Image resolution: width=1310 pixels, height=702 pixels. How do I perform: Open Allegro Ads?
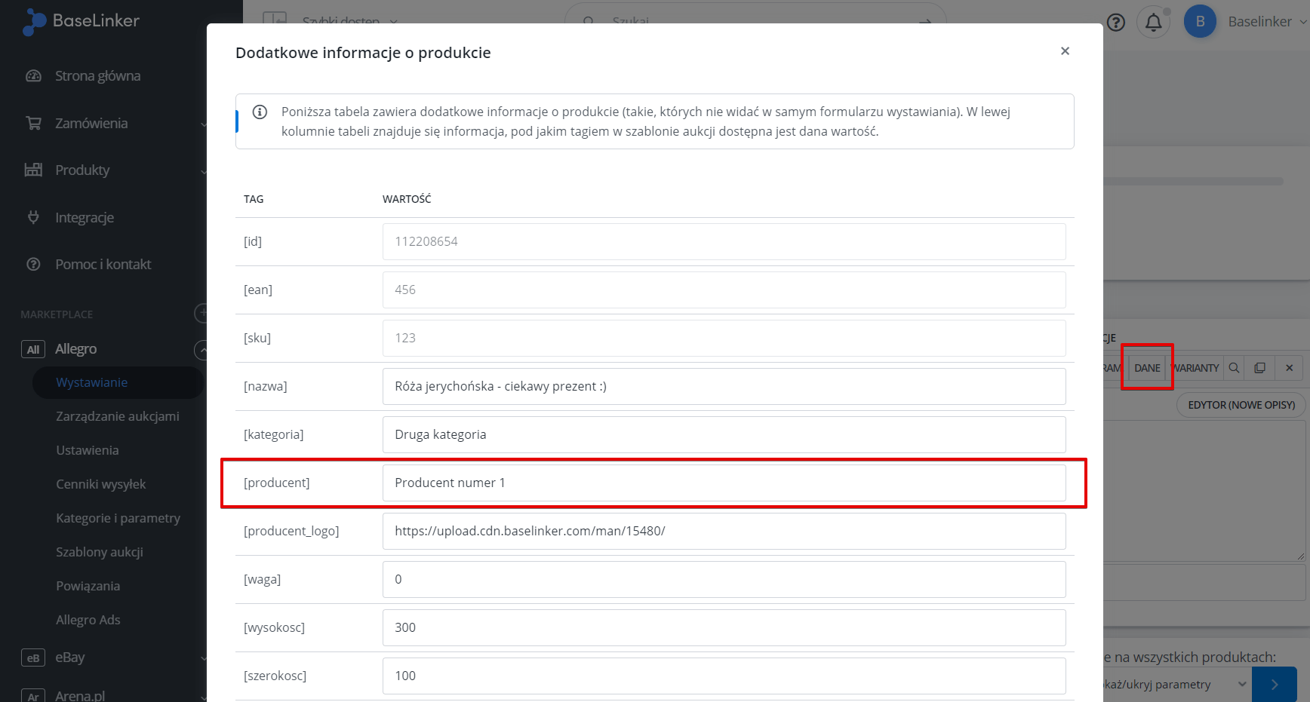tap(88, 620)
